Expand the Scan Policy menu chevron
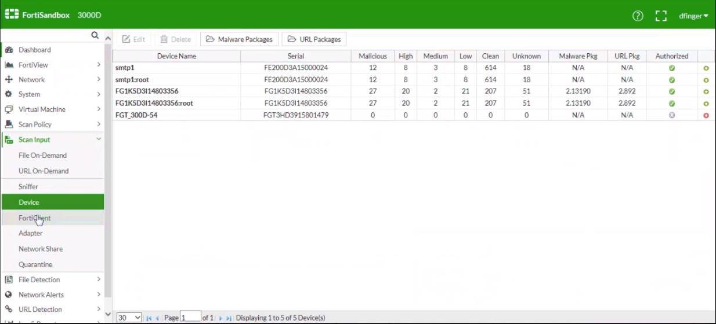This screenshot has width=716, height=324. pos(99,124)
